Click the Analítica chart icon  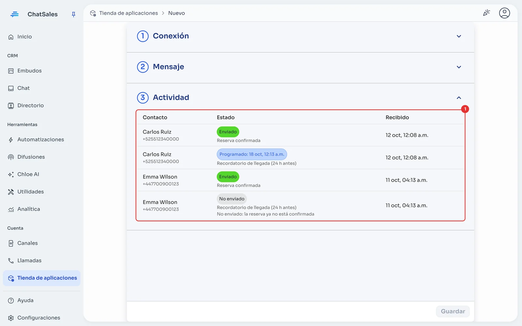(x=11, y=209)
